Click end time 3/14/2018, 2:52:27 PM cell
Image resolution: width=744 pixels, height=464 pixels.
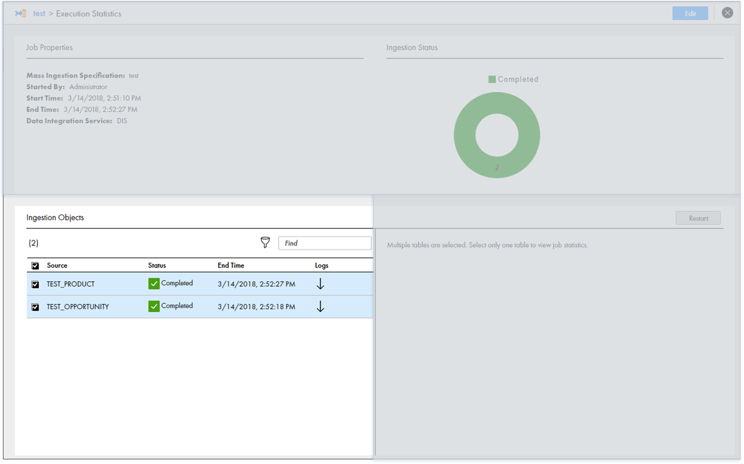257,284
